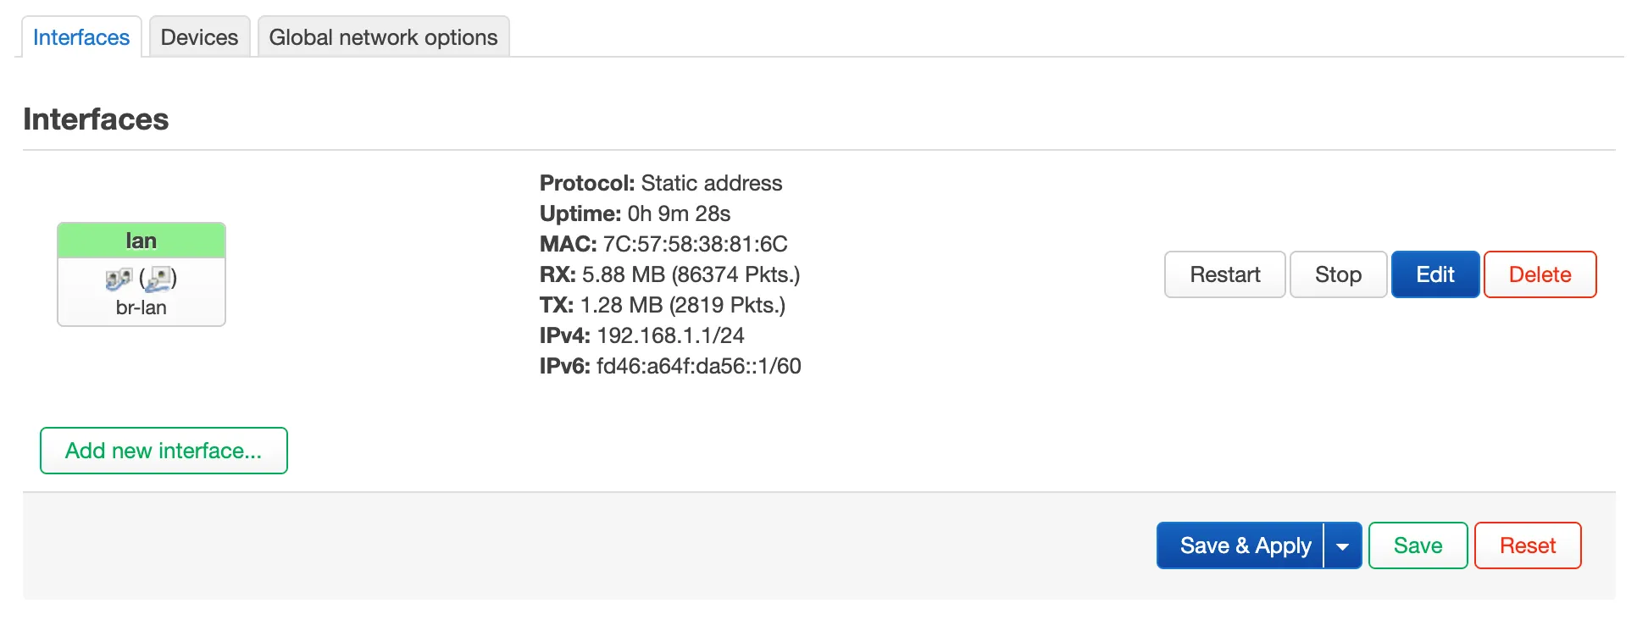This screenshot has height=620, width=1637.
Task: Click the green Save button
Action: tap(1418, 545)
